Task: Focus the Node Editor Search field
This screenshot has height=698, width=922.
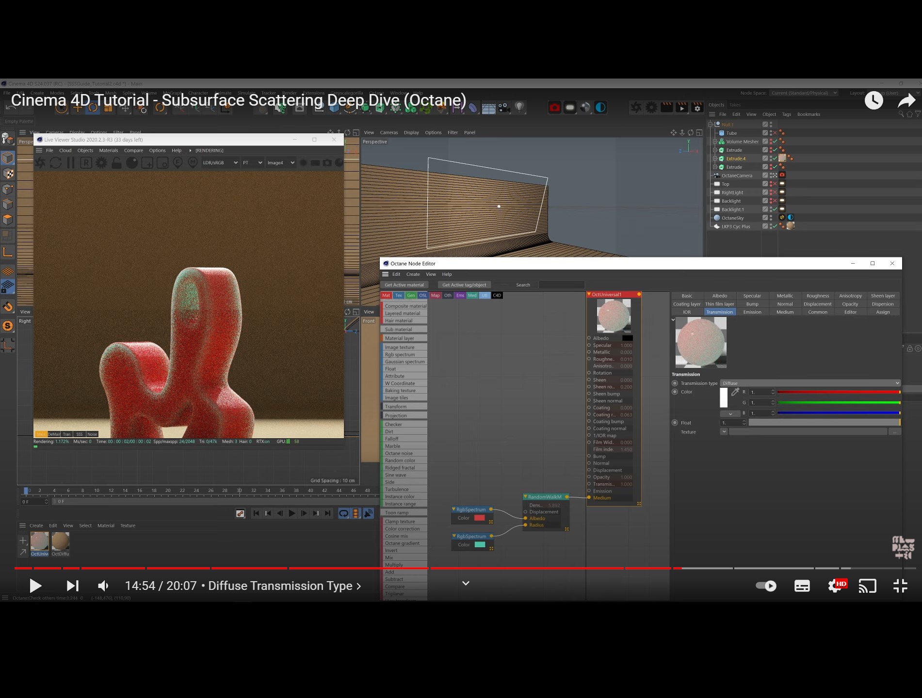Action: point(561,285)
